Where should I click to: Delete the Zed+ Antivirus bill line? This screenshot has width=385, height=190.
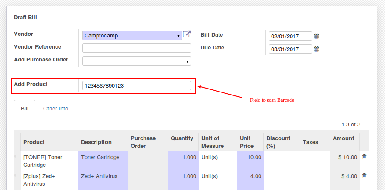(x=364, y=175)
